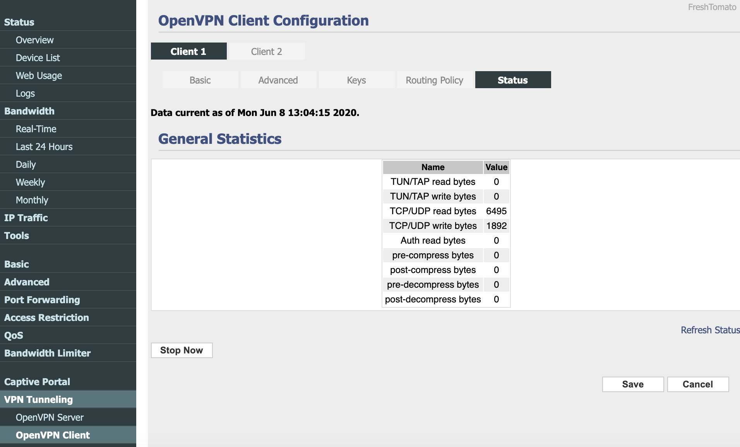Select the Client 1 tab
The height and width of the screenshot is (447, 740).
point(188,51)
